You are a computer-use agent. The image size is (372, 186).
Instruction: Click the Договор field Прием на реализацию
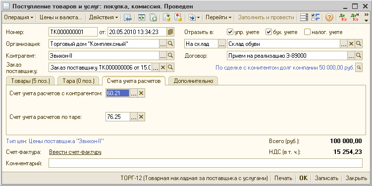287,56
